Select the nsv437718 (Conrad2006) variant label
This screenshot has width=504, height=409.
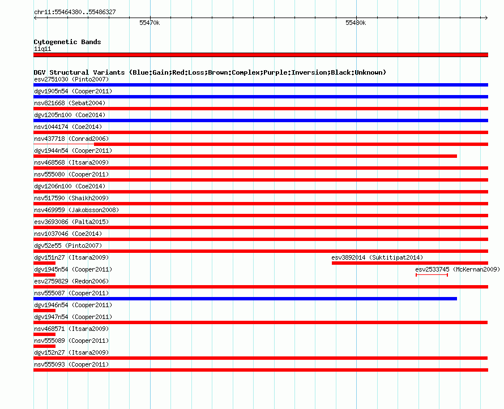pos(71,139)
